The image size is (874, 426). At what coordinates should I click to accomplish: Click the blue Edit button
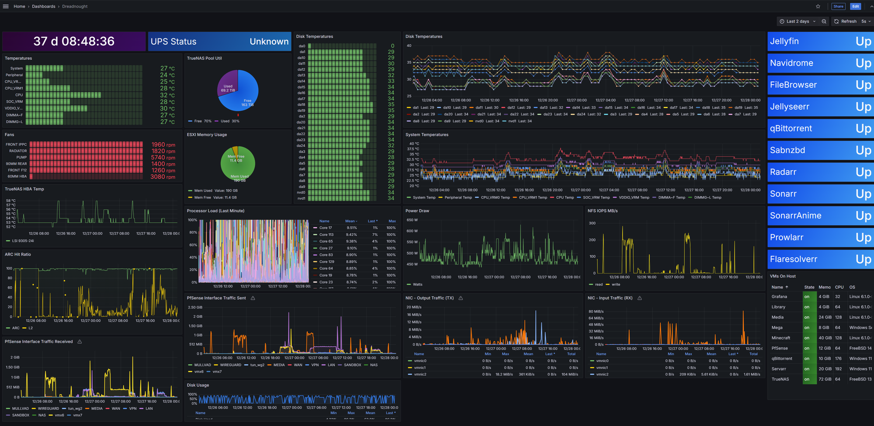(856, 7)
